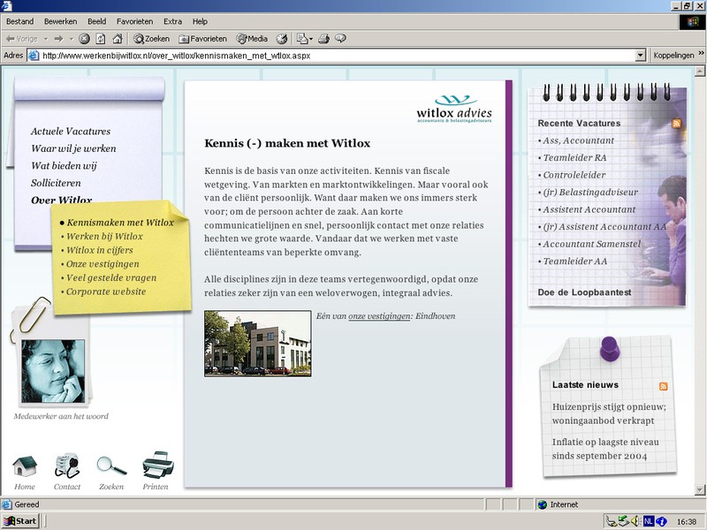Click the browser Refresh toolbar icon
The width and height of the screenshot is (707, 530).
[x=101, y=39]
